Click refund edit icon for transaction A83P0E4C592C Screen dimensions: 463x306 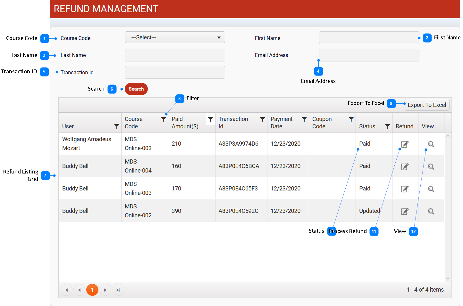click(x=405, y=212)
